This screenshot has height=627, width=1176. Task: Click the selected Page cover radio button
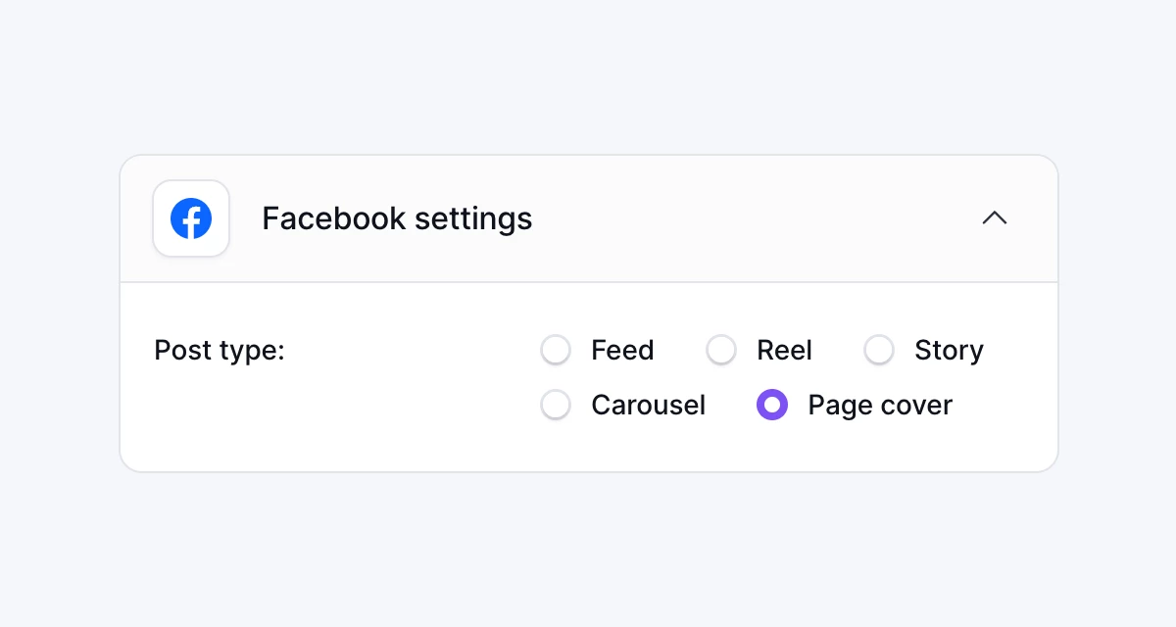point(772,405)
